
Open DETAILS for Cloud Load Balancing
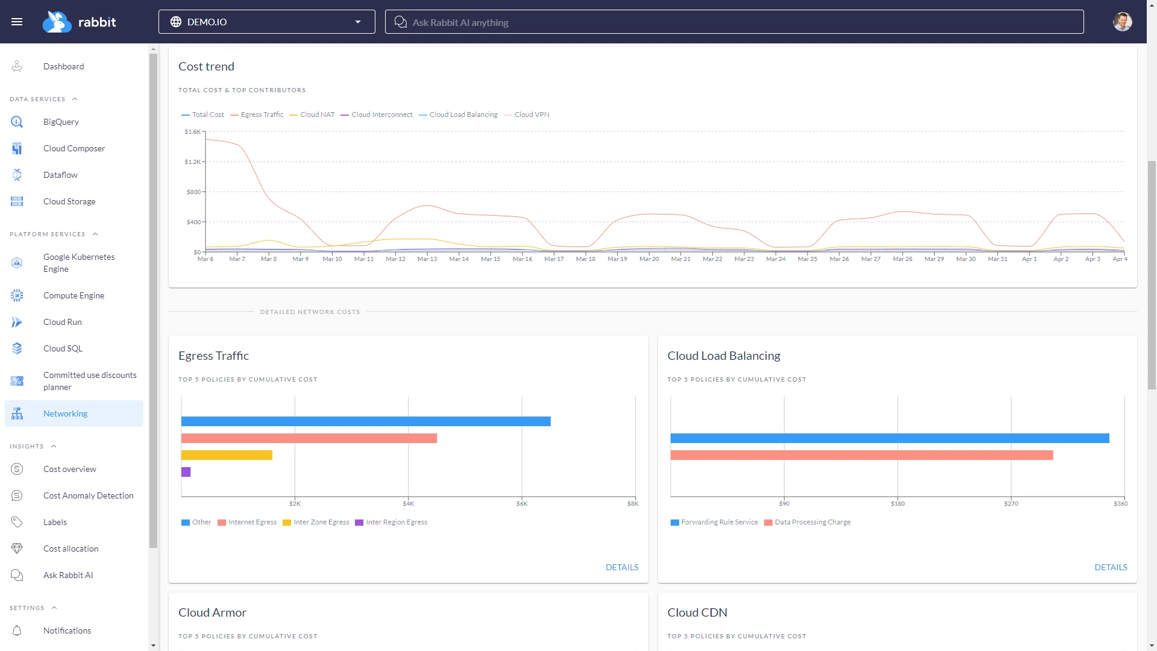click(x=1111, y=567)
